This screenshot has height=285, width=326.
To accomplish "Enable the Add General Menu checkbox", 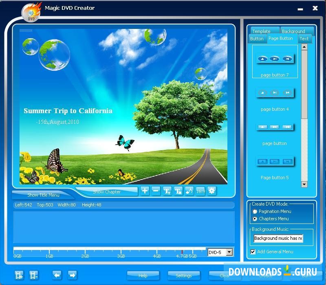I will tap(253, 252).
